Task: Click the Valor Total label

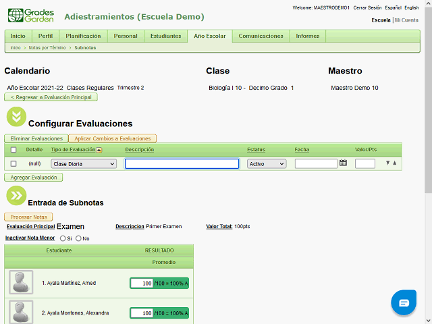Action: pyautogui.click(x=219, y=227)
